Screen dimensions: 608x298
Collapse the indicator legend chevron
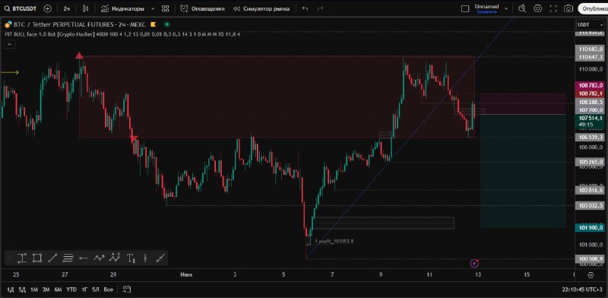(x=9, y=45)
